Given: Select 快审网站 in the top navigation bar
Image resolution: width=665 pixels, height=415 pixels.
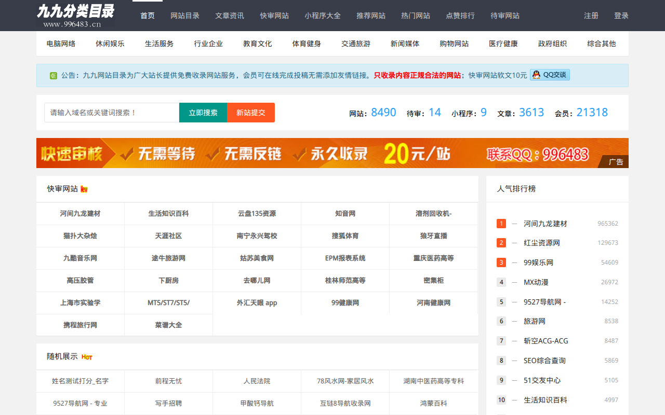Looking at the screenshot, I should (274, 16).
